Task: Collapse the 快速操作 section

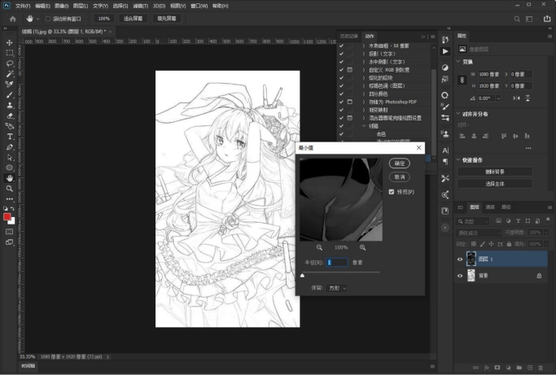Action: (x=458, y=160)
